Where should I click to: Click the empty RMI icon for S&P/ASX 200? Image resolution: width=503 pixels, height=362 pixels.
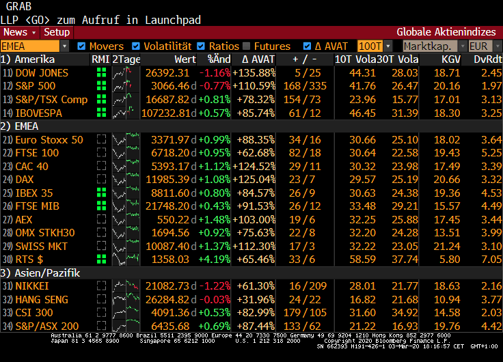(102, 326)
